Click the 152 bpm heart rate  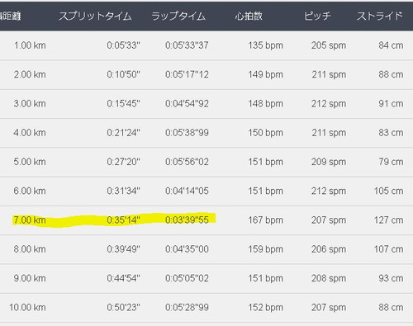click(265, 308)
